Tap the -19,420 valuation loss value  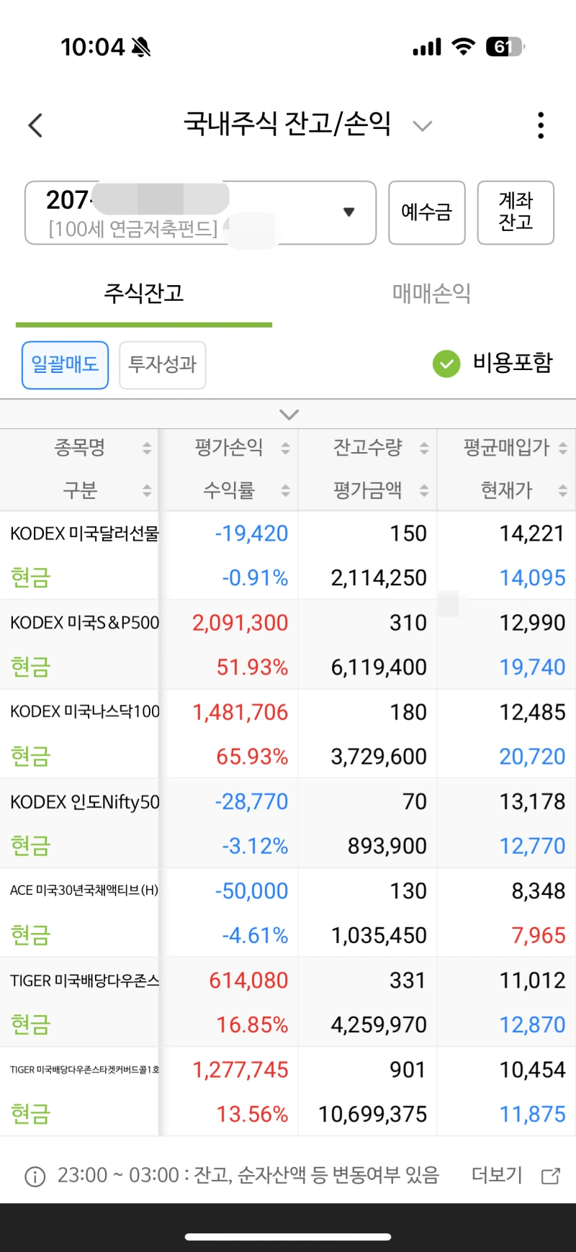pyautogui.click(x=251, y=533)
